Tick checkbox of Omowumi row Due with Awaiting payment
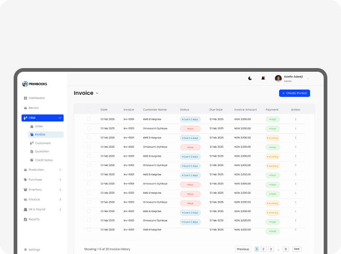341x254 pixels. point(89,202)
